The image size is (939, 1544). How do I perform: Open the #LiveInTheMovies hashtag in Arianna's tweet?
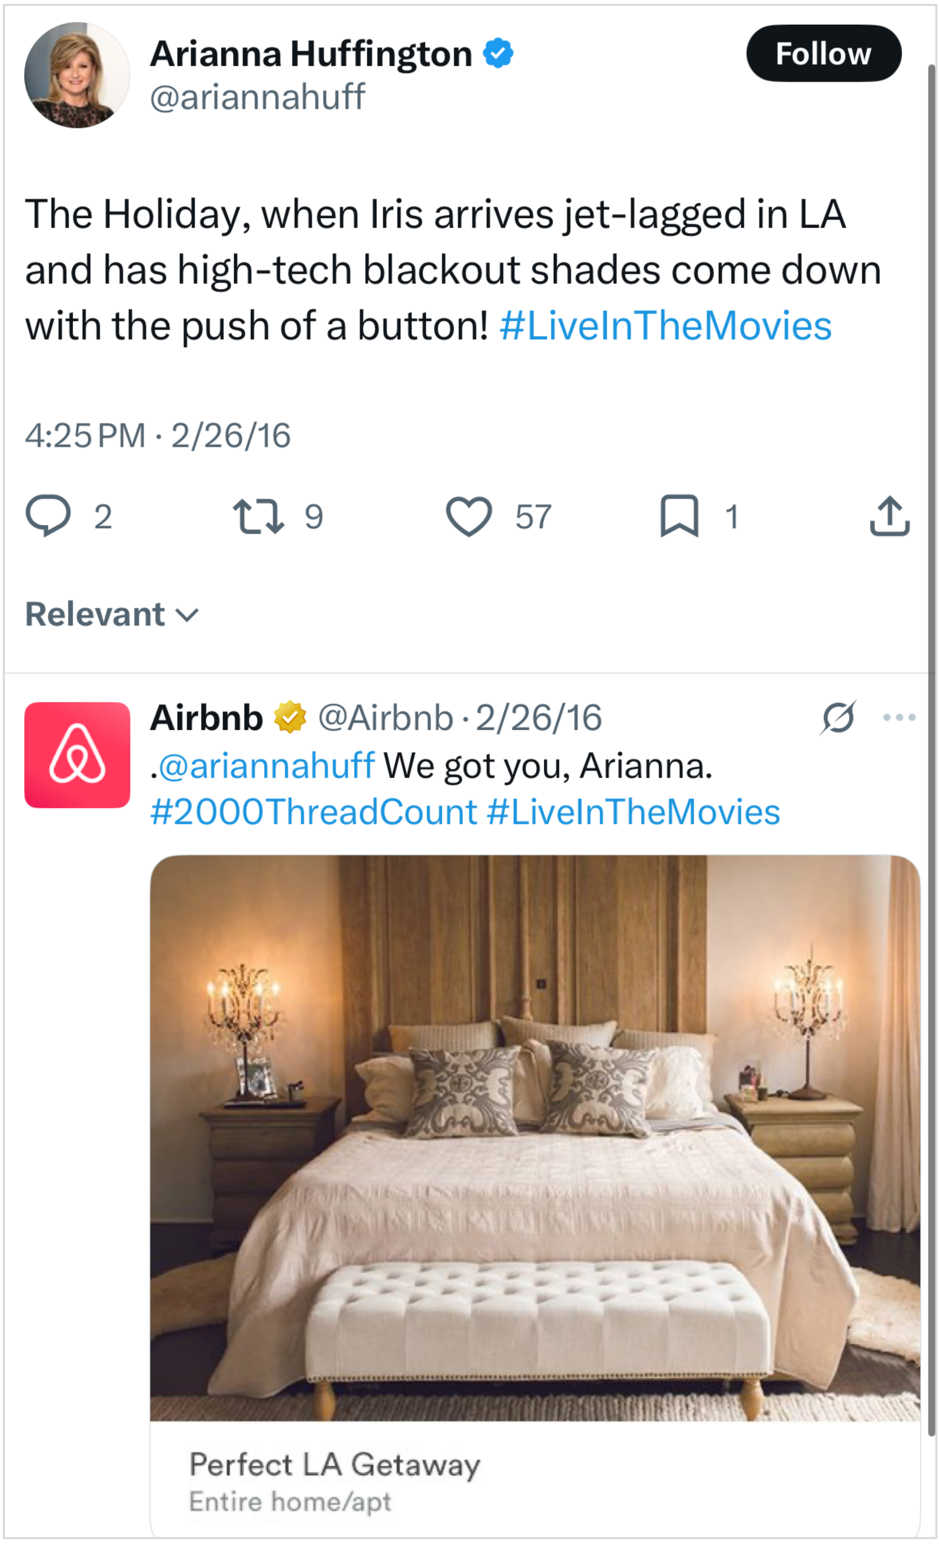point(666,326)
